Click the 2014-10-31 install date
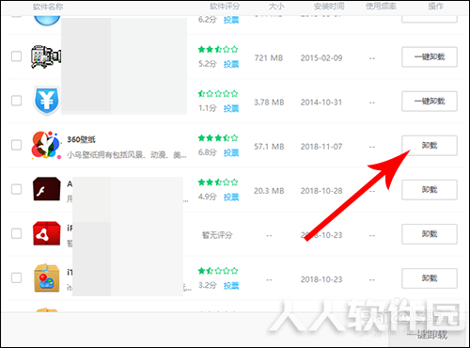Viewport: 470px width, 348px height. coord(321,103)
